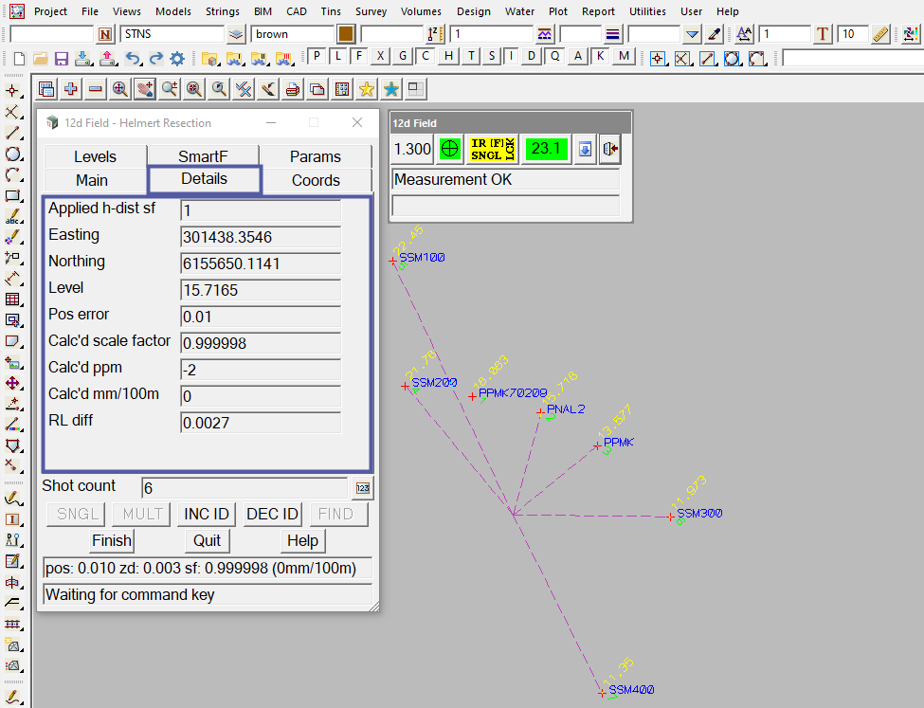Viewport: 924px width, 708px height.
Task: Select the Create Line tool
Action: tap(13, 133)
